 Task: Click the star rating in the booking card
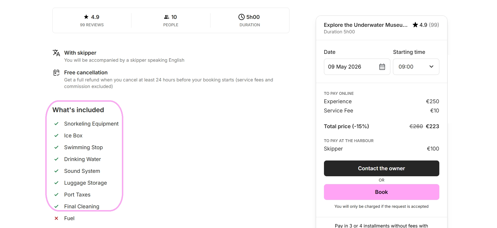point(426,25)
